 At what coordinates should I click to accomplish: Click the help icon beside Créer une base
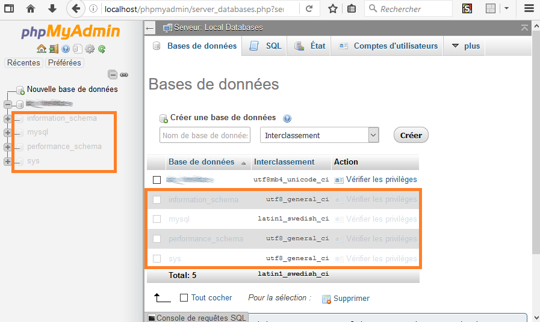point(287,118)
